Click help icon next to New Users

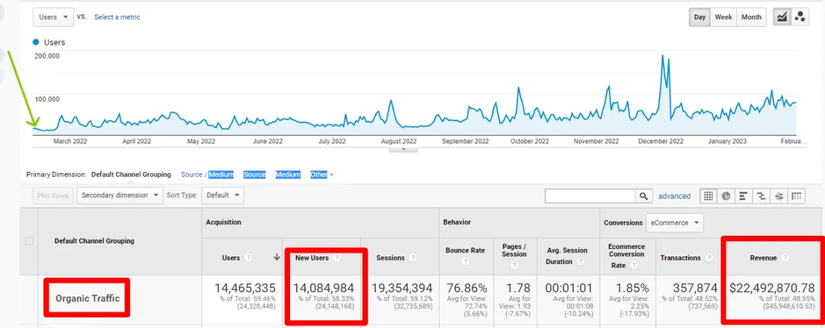(335, 258)
